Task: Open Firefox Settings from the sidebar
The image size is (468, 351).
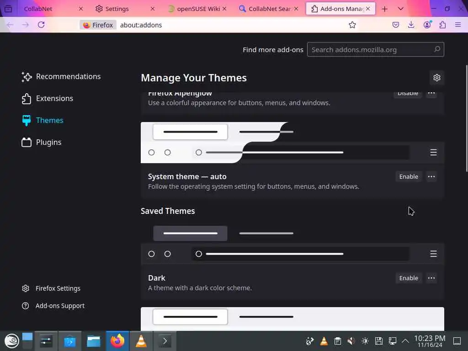Action: click(51, 288)
